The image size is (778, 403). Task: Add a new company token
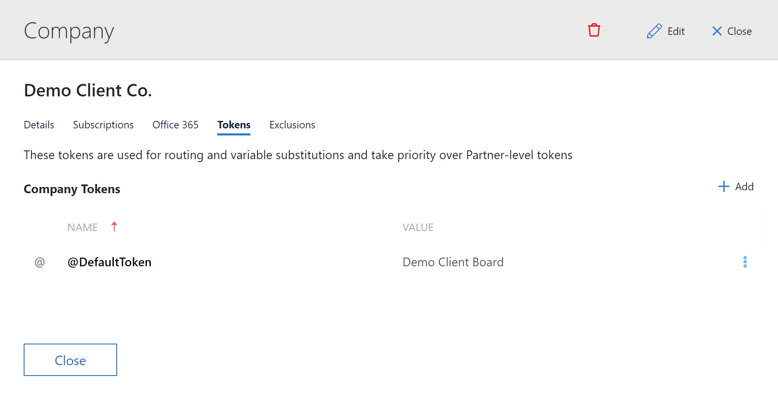tap(736, 187)
